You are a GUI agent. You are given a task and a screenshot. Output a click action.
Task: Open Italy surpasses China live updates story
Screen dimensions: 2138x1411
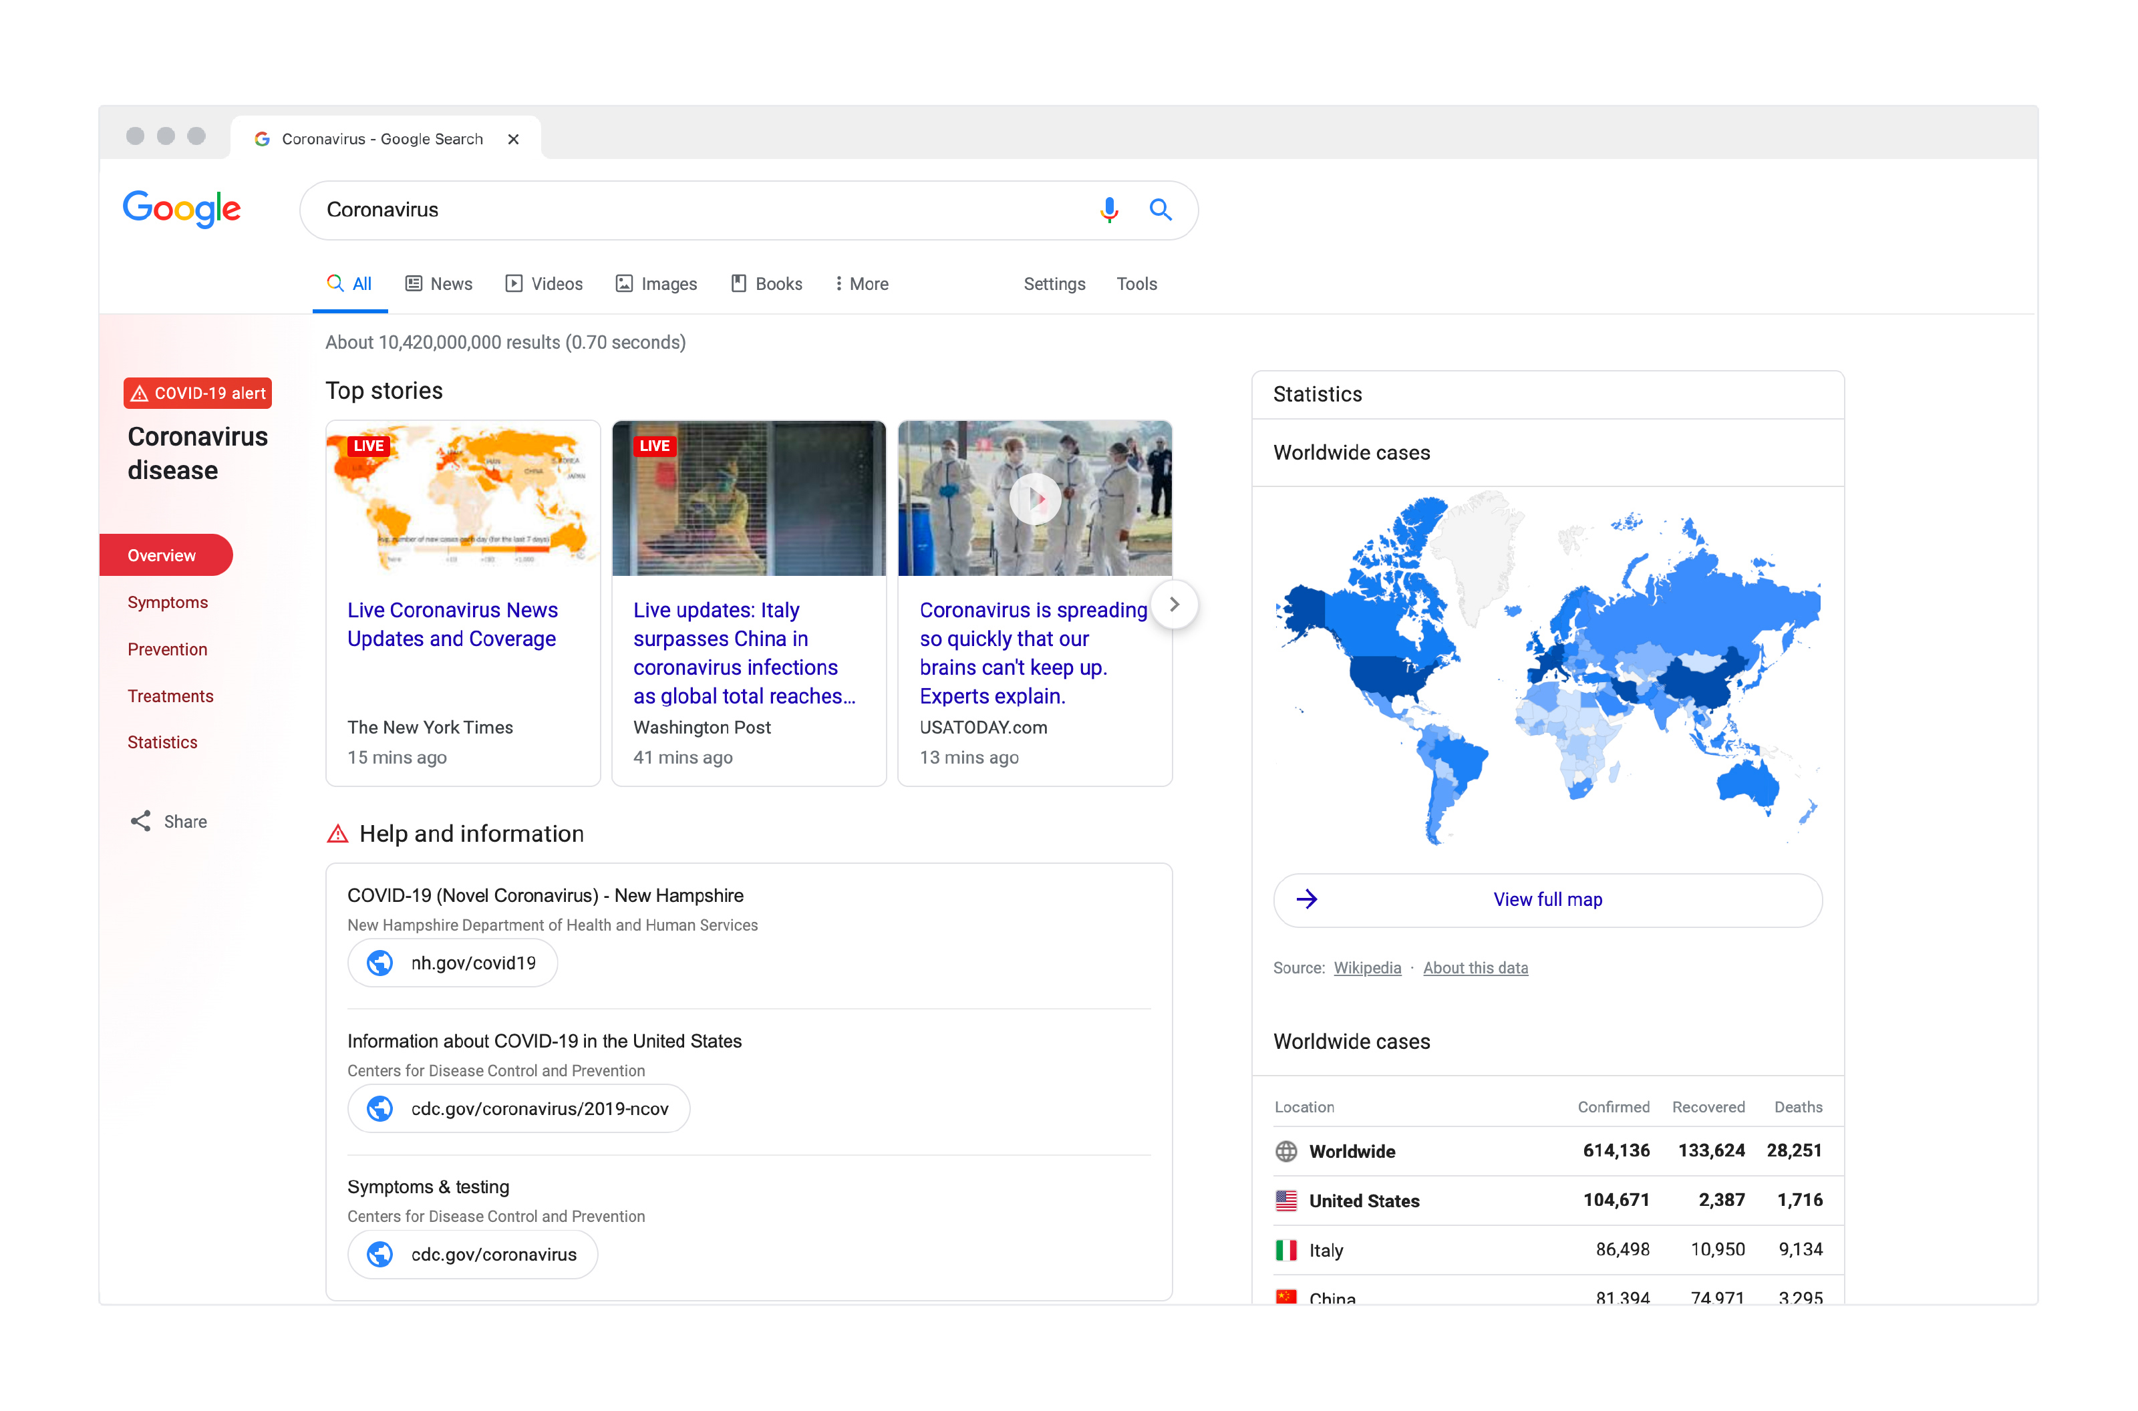tap(744, 653)
